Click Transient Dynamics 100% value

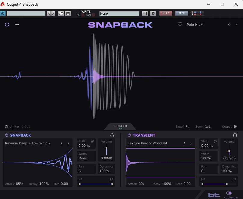(x=227, y=171)
